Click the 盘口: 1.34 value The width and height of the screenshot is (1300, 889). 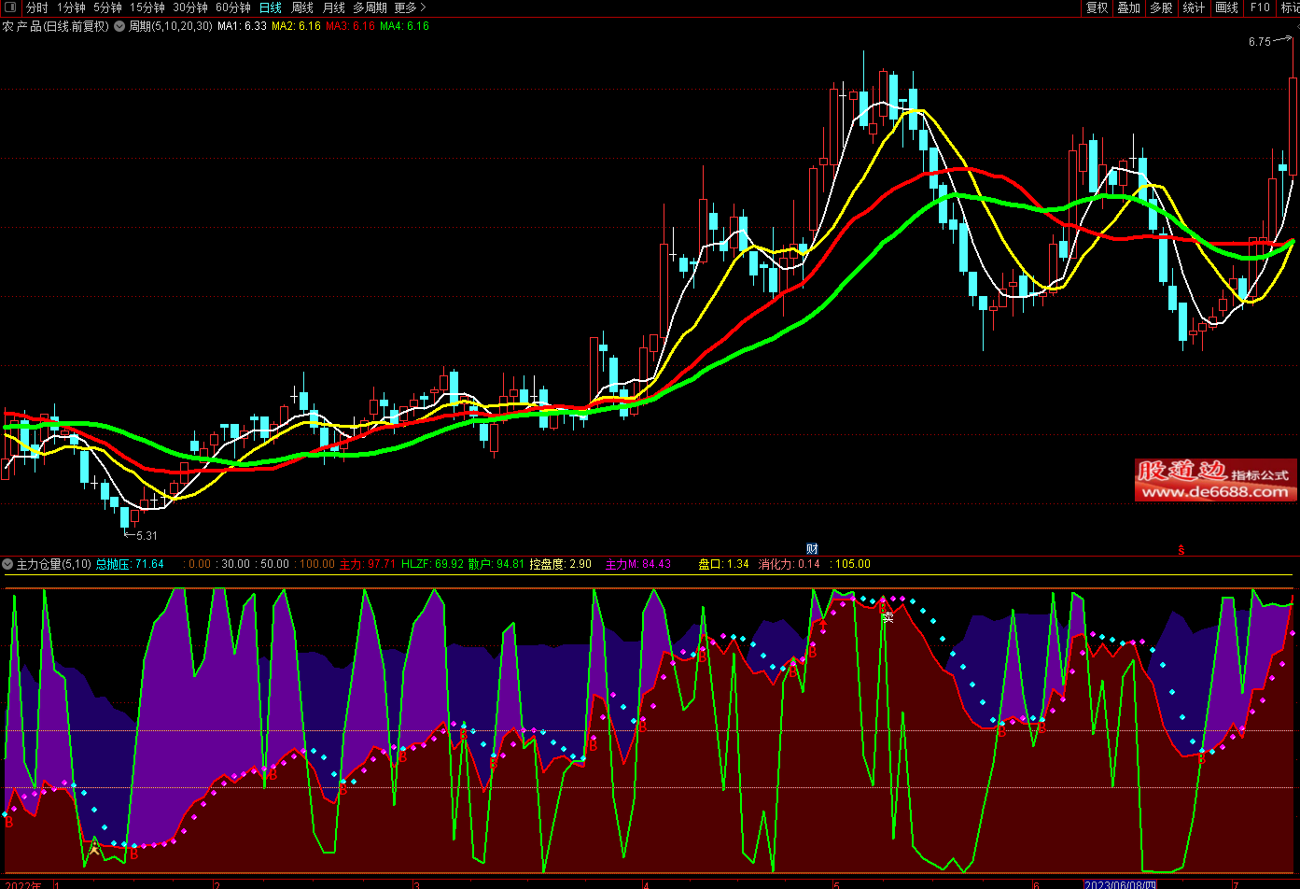[723, 564]
